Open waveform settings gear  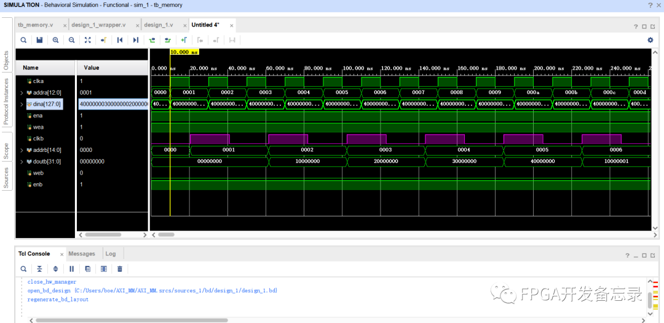click(x=650, y=40)
